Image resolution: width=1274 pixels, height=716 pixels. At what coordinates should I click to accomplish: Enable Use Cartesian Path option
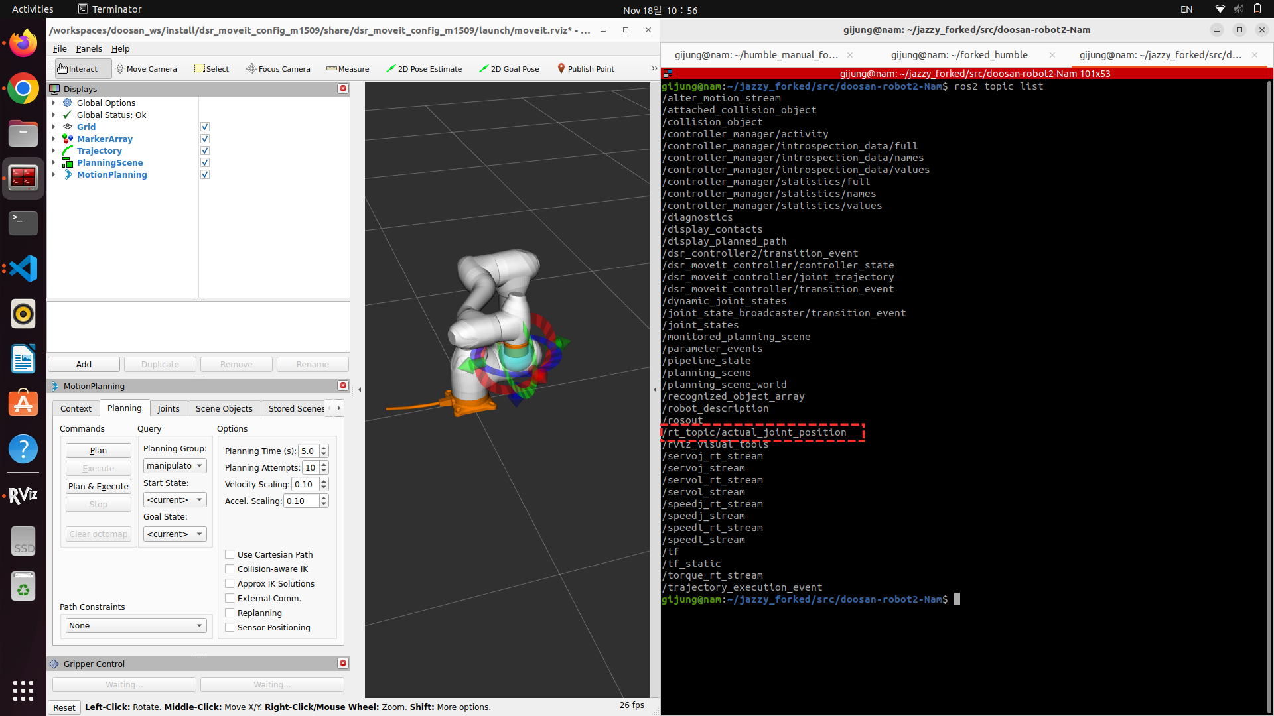pos(230,554)
